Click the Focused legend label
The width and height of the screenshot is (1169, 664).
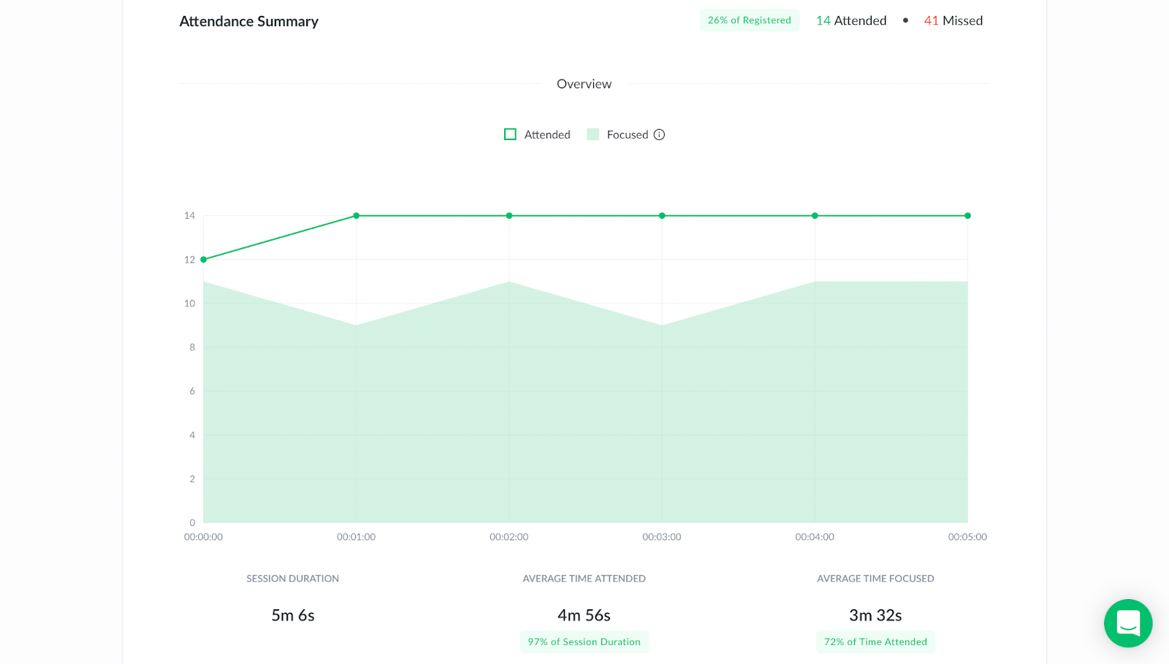click(x=628, y=134)
